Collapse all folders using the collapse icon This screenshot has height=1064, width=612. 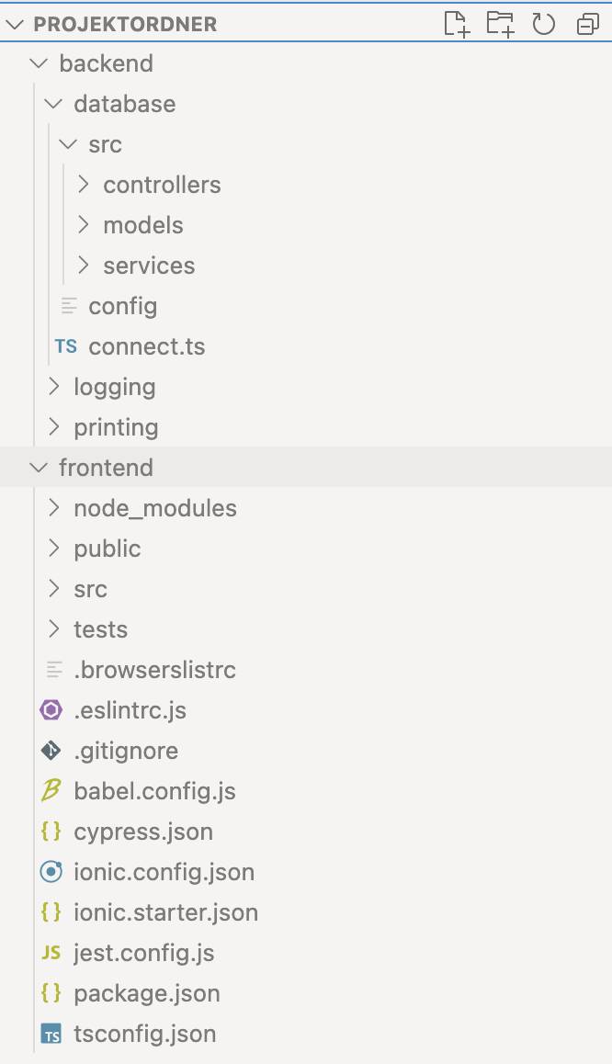(x=587, y=25)
